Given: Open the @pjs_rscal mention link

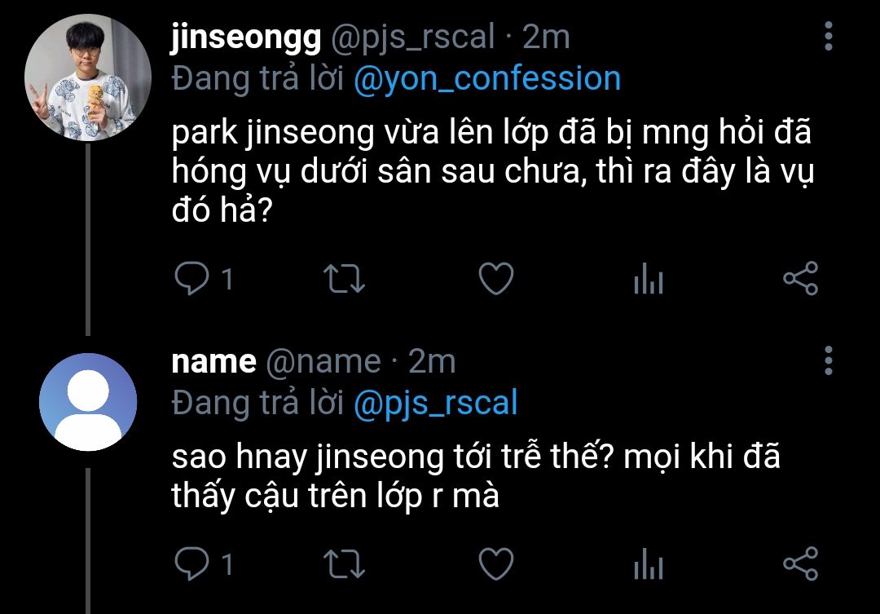Looking at the screenshot, I should point(435,403).
